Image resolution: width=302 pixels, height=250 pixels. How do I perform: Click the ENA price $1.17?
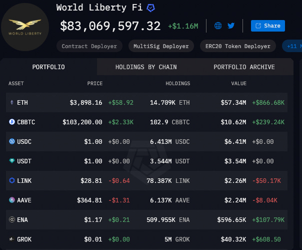coord(93,220)
